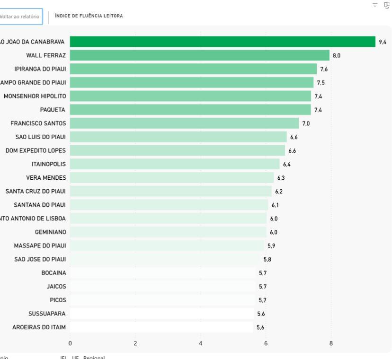The height and width of the screenshot is (359, 392).
Task: Click the Voltar ao relatório button
Action: pos(21,17)
